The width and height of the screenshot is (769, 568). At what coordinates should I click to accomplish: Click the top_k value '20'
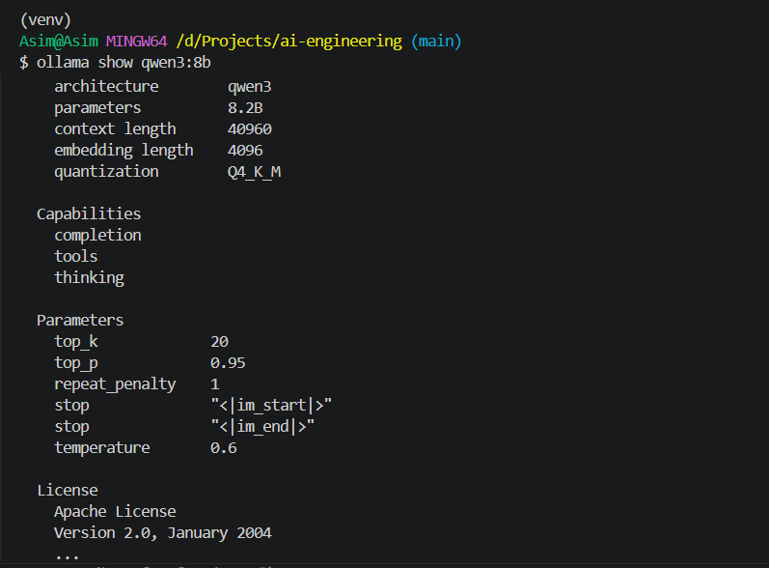click(219, 342)
